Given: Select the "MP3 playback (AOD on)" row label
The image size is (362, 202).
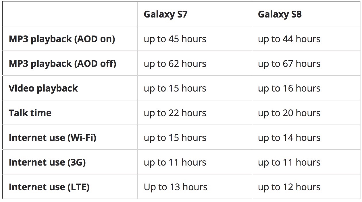Looking at the screenshot, I should (62, 39).
